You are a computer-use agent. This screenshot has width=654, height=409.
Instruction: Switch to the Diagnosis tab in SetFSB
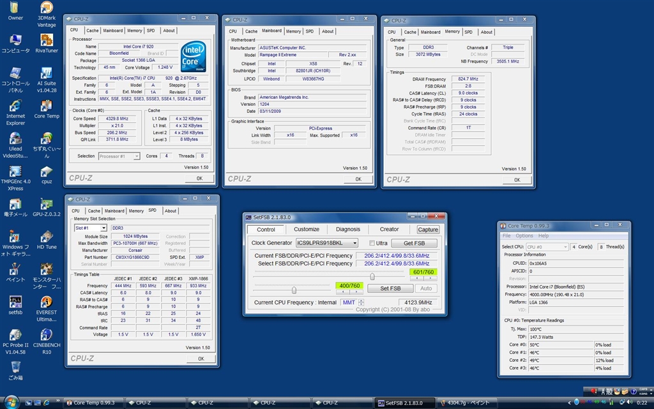tap(347, 229)
